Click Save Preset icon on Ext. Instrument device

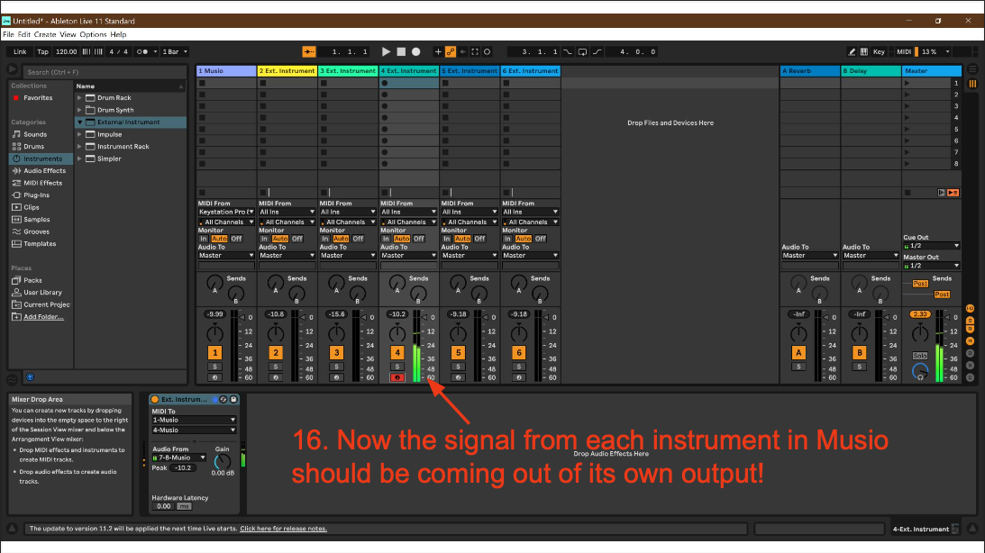[x=233, y=399]
